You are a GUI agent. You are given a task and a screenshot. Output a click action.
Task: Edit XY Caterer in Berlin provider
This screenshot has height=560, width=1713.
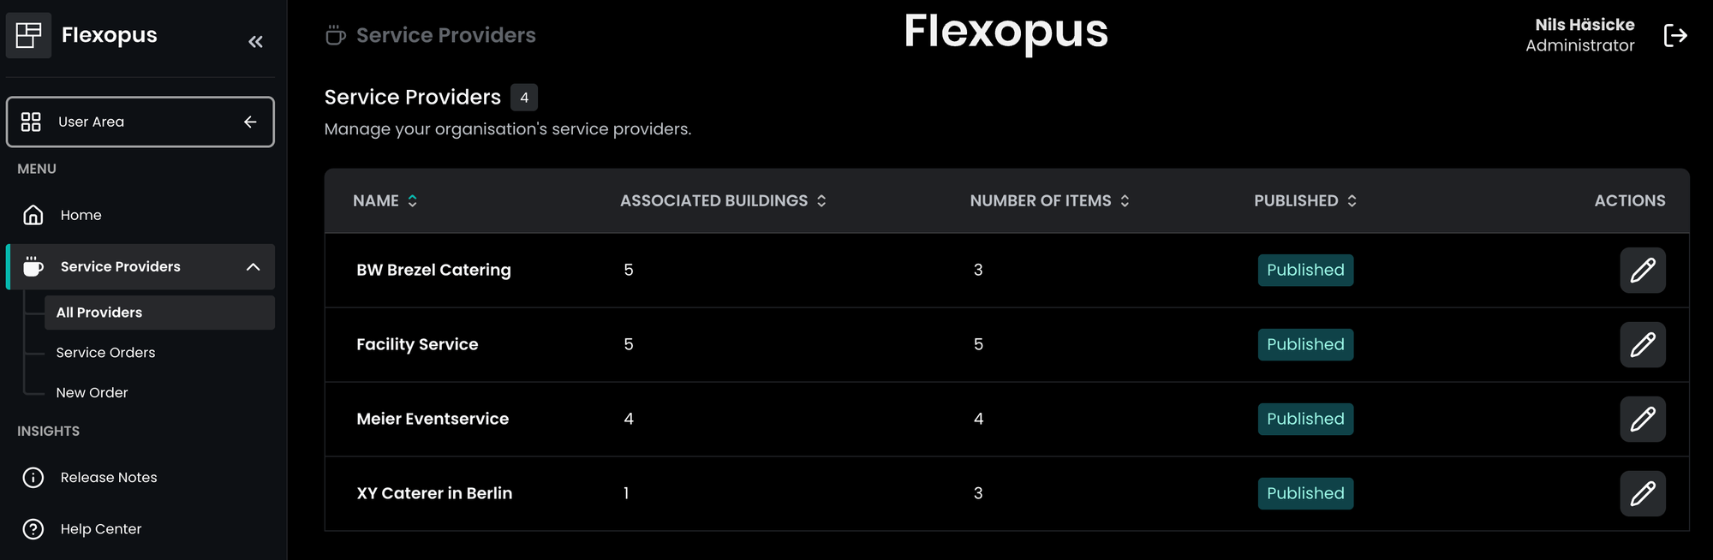tap(1642, 494)
